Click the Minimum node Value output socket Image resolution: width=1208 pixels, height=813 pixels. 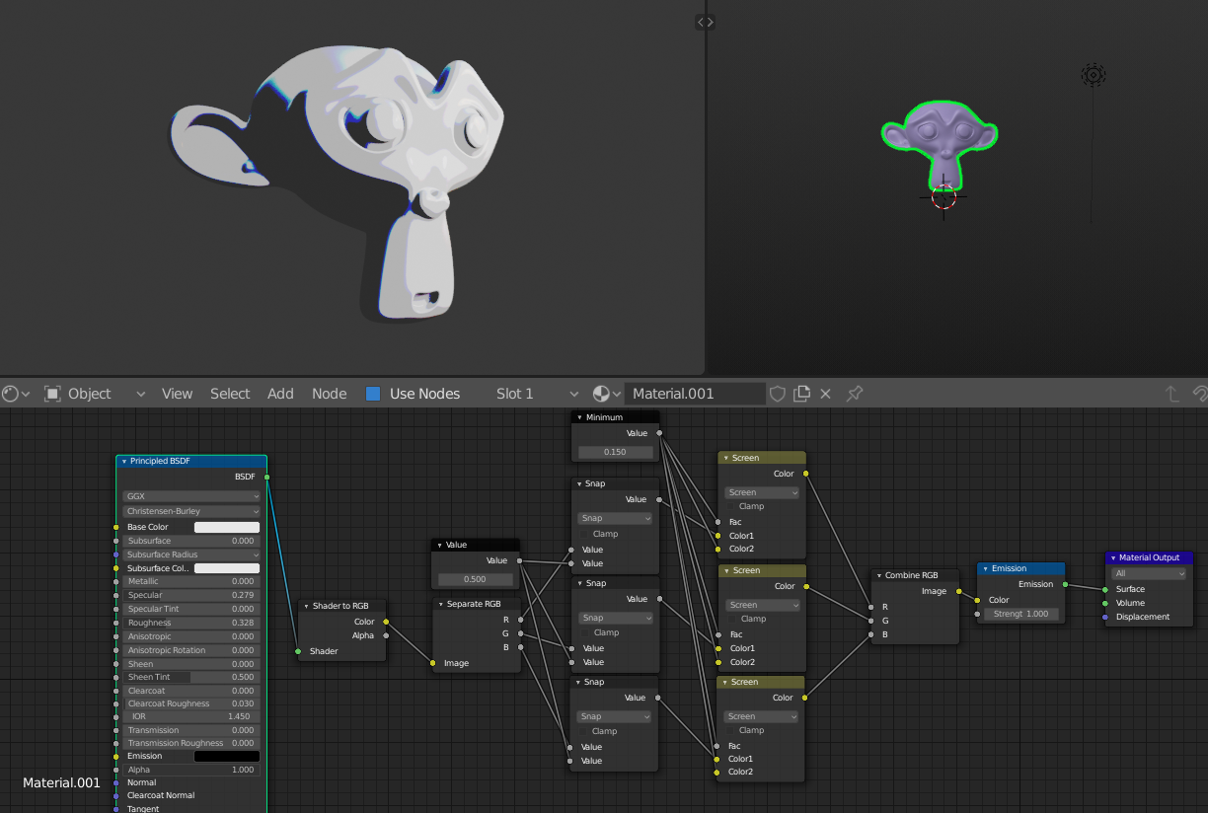pyautogui.click(x=659, y=433)
